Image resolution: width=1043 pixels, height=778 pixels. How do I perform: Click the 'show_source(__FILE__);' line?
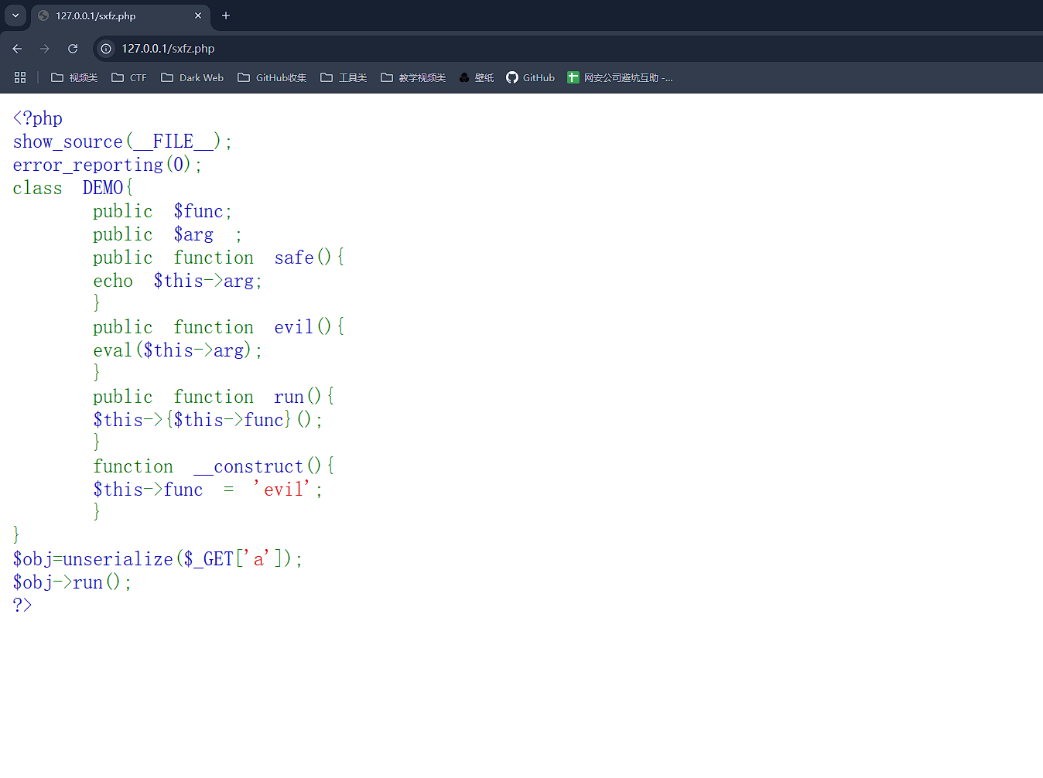pos(122,142)
